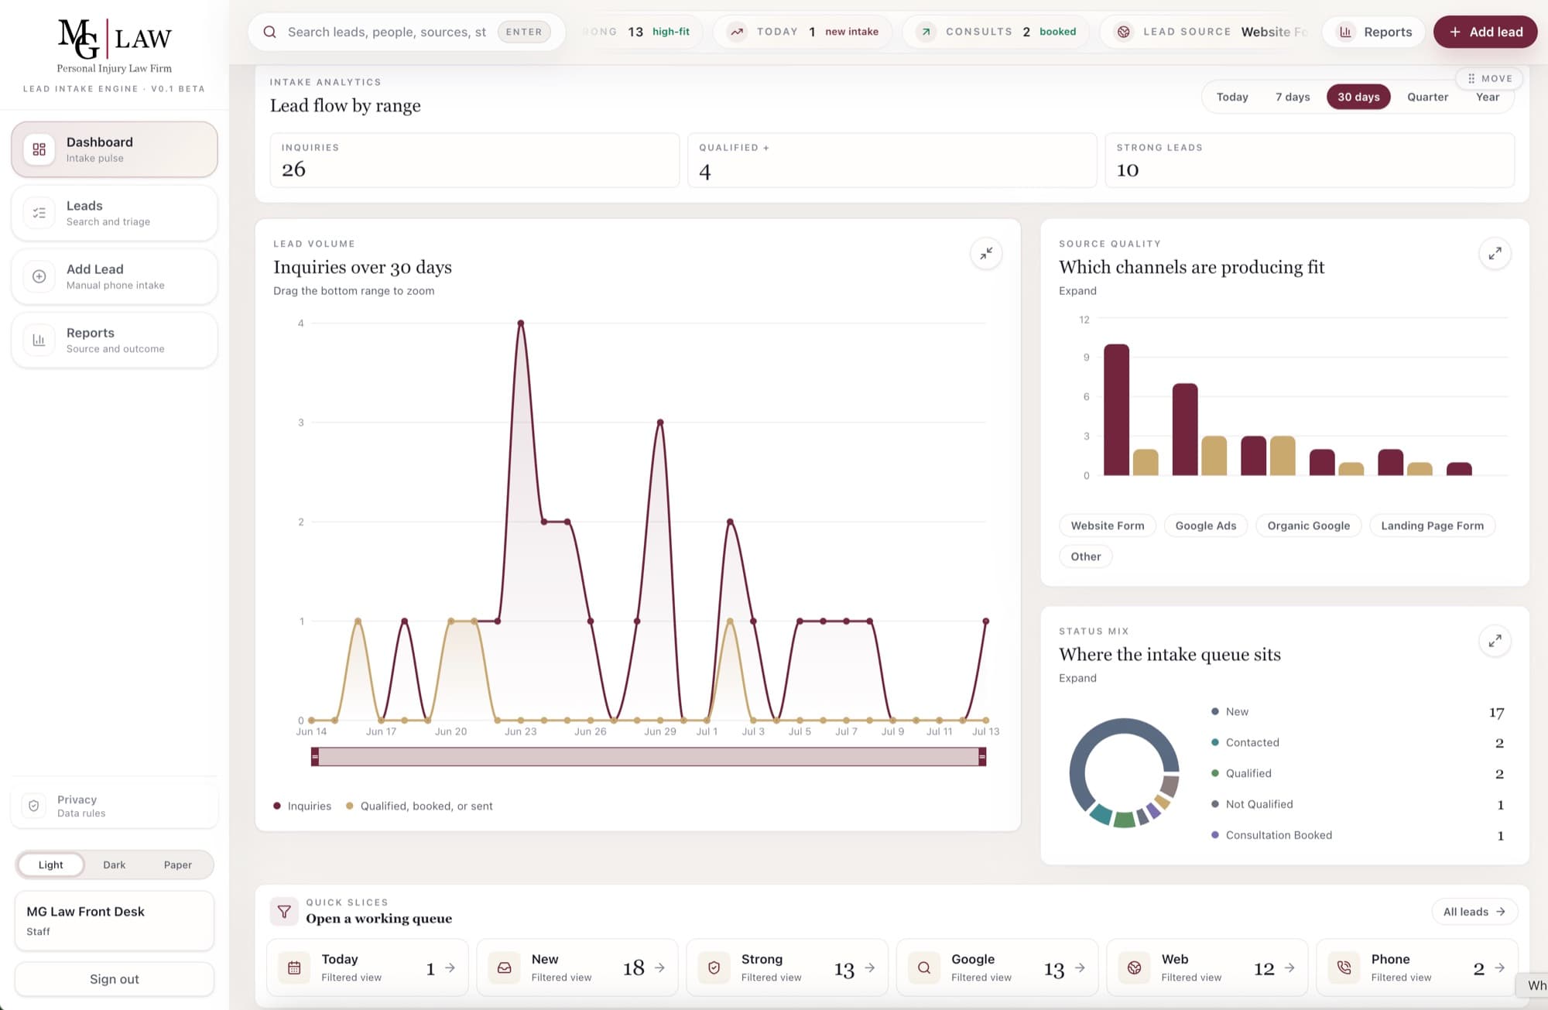Switch theme to Dark

pyautogui.click(x=114, y=864)
